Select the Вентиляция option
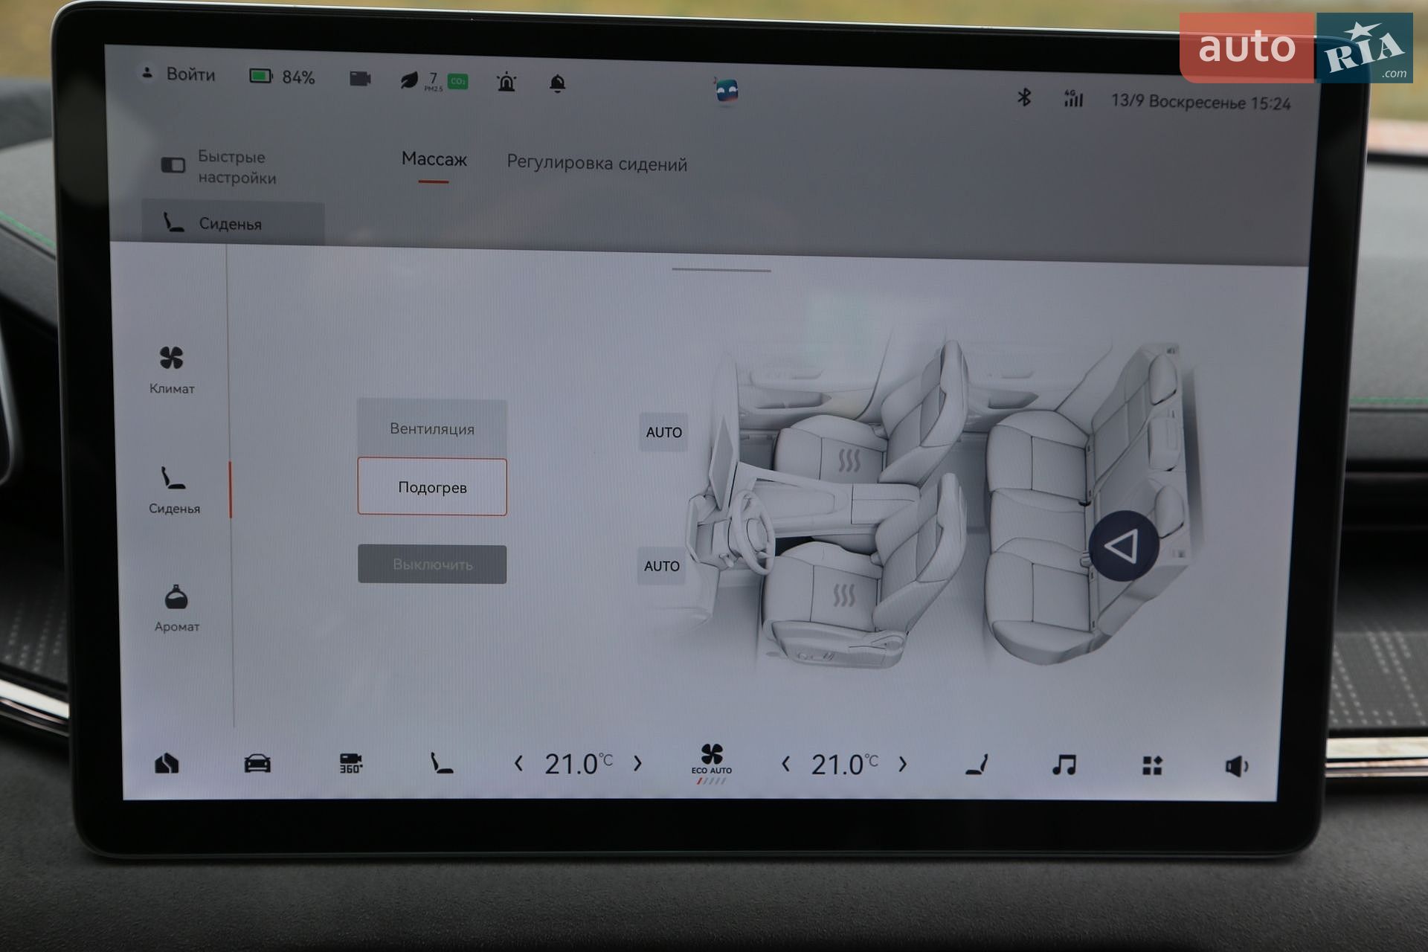This screenshot has width=1428, height=952. coord(432,429)
